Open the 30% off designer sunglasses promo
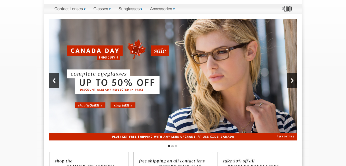Image resolution: width=346 pixels, height=166 pixels. click(257, 159)
